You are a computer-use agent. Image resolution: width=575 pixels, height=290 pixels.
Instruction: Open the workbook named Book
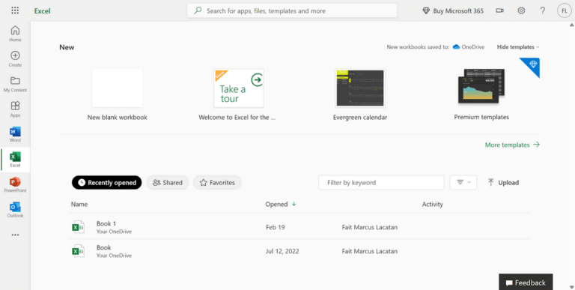coord(104,247)
